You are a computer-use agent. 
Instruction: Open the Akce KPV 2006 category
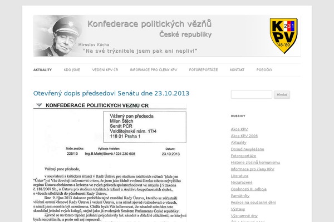244,135
